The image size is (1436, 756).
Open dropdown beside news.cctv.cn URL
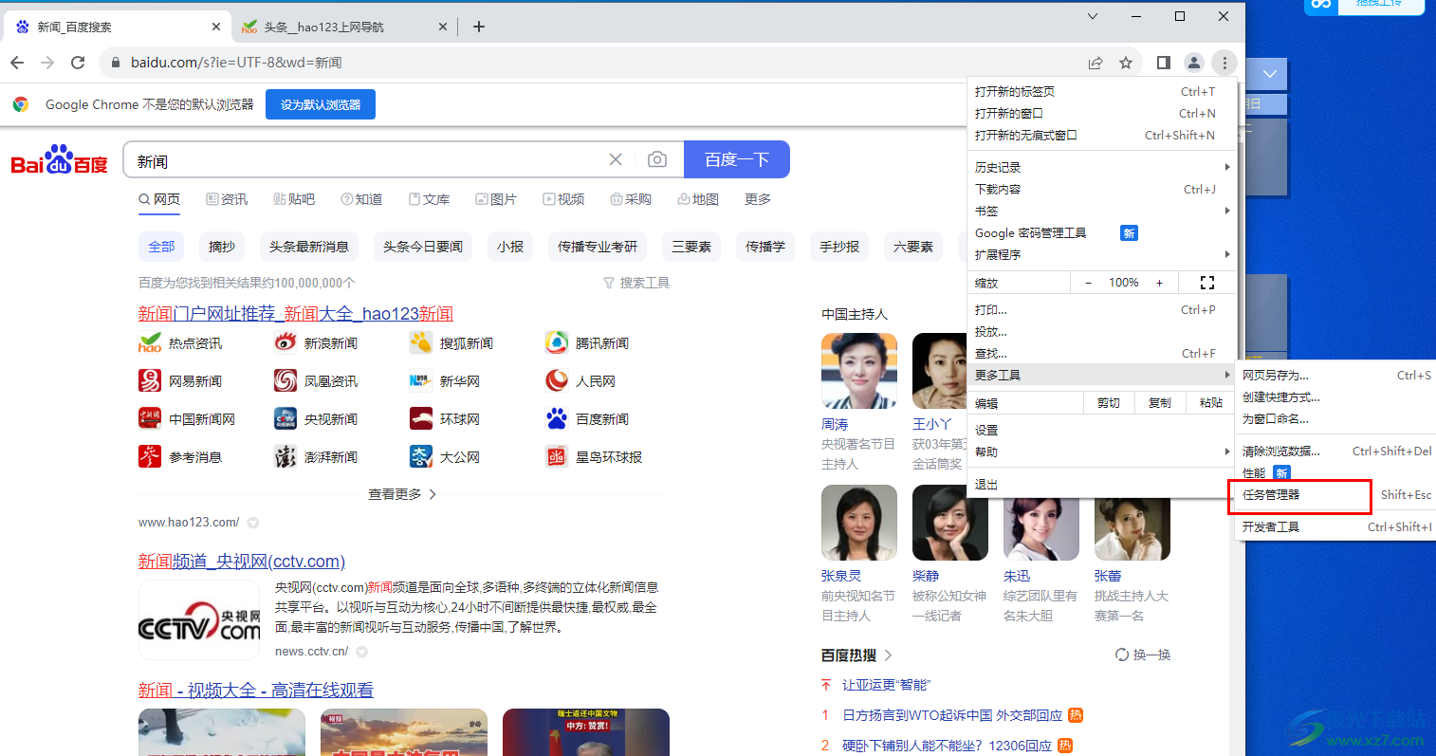coord(361,652)
